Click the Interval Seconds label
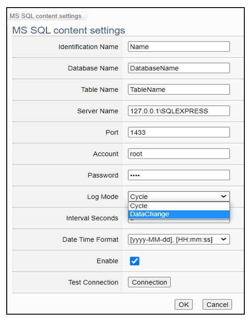 [92, 218]
